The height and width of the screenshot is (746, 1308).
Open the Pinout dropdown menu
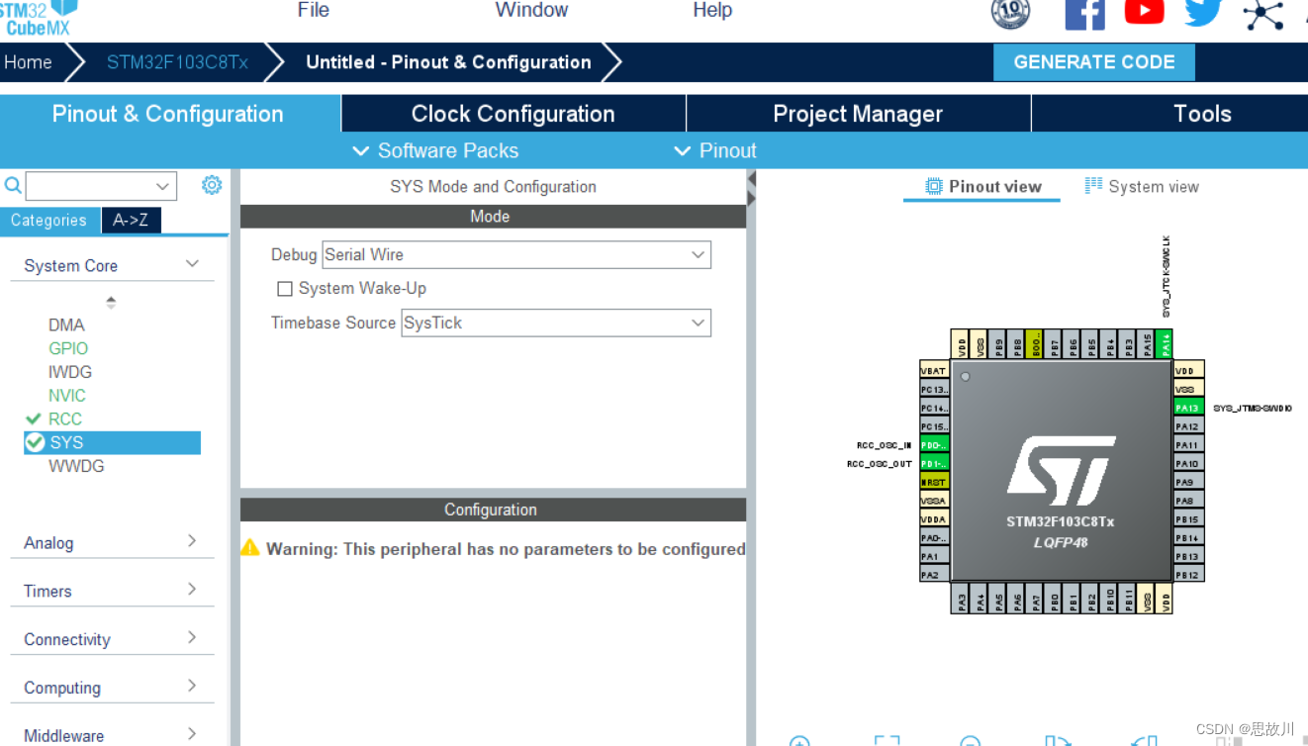click(x=714, y=150)
